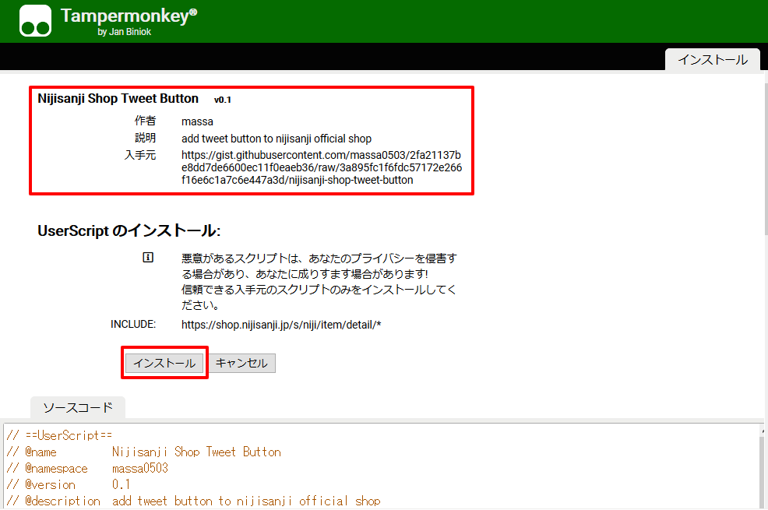Click the @namespace massa0503 code line
Screen dimensions: 768x510
coord(87,468)
